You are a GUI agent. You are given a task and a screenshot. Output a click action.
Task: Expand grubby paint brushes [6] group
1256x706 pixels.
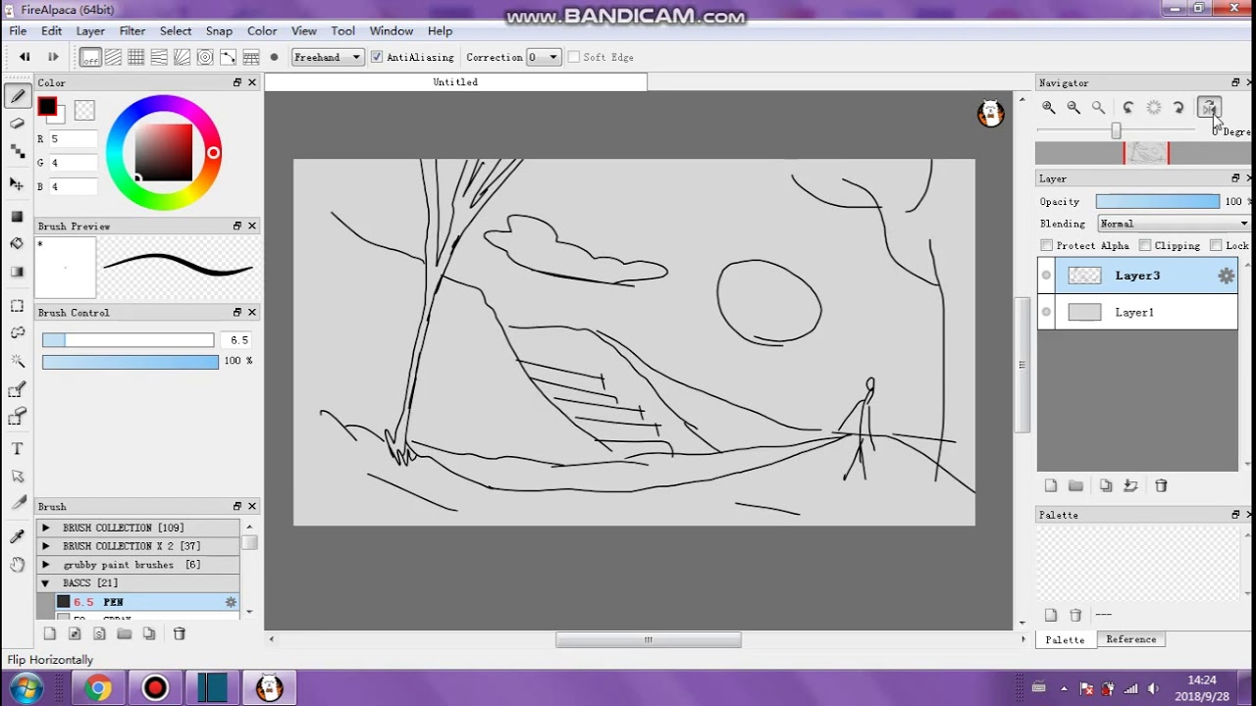coord(45,565)
